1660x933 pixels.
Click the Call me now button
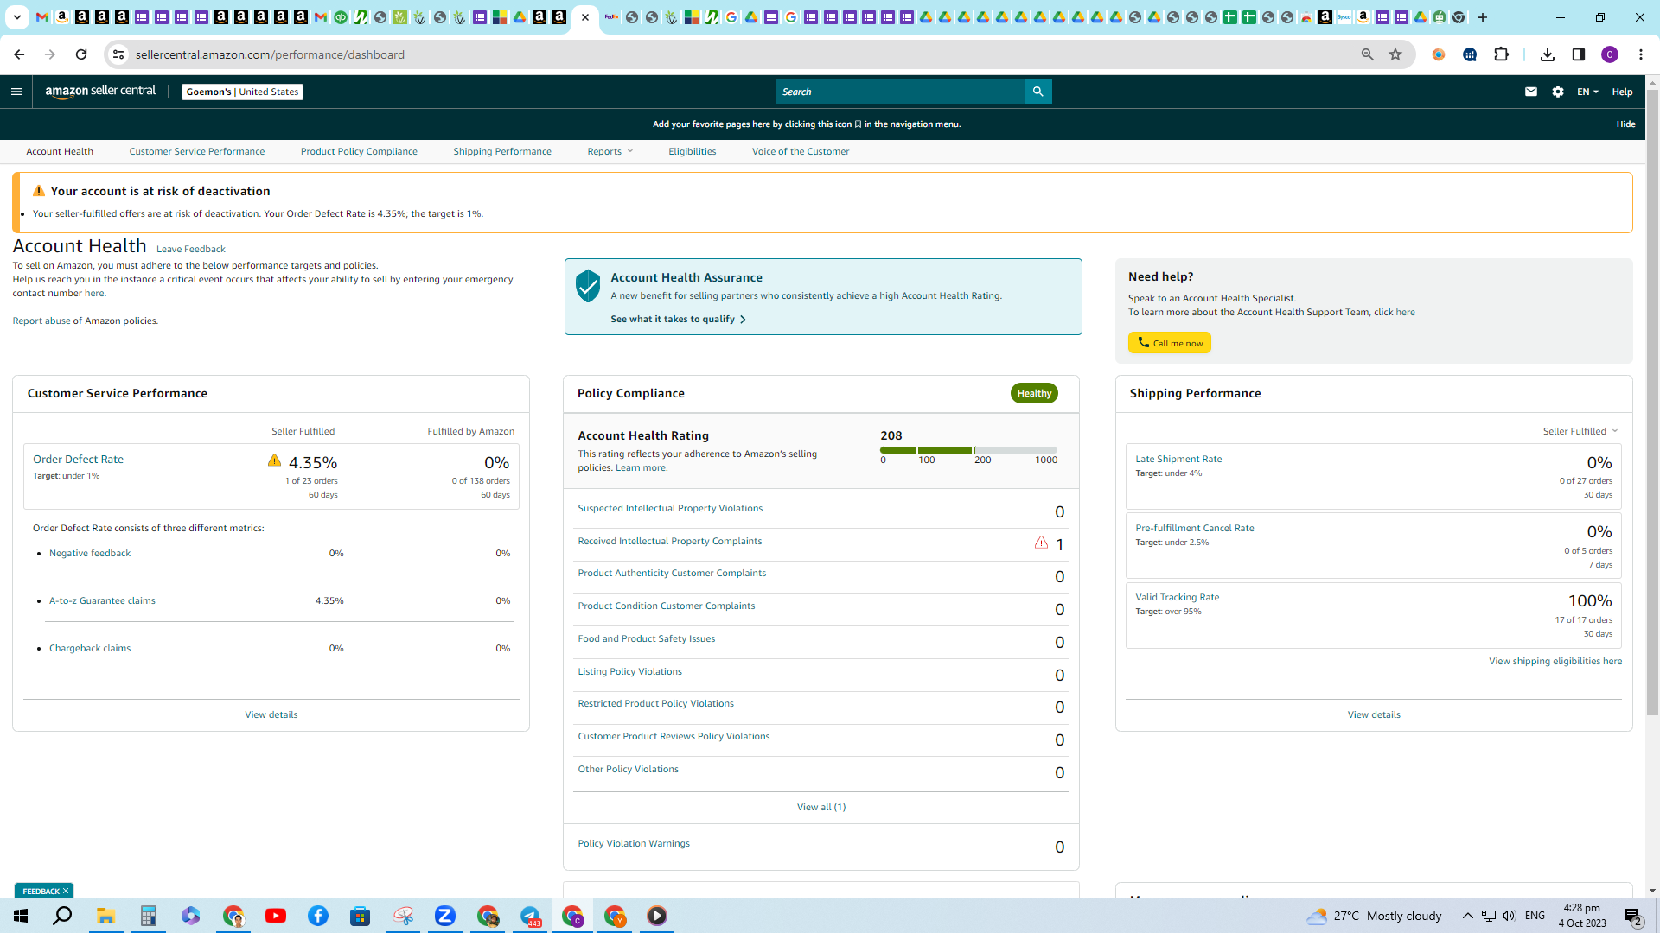[x=1170, y=343]
